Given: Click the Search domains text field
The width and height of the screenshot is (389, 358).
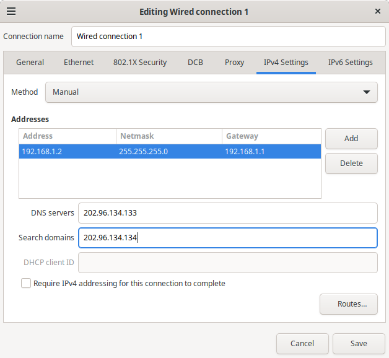Looking at the screenshot, I should 227,237.
